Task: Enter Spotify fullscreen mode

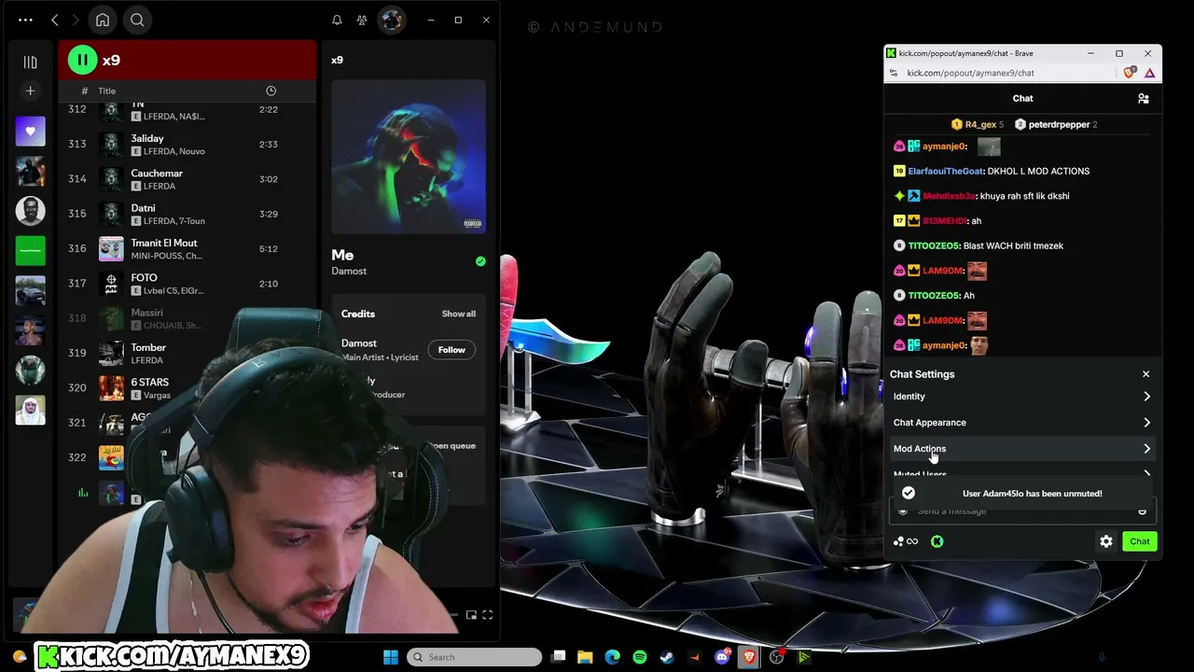Action: tap(487, 615)
